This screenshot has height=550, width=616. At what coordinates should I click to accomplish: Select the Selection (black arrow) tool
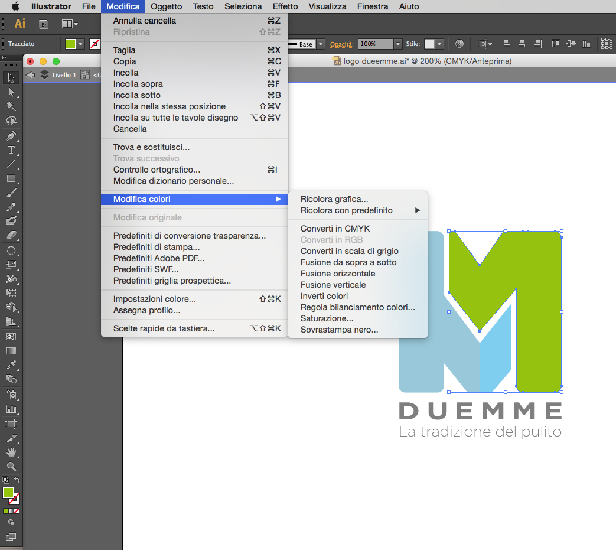11,78
